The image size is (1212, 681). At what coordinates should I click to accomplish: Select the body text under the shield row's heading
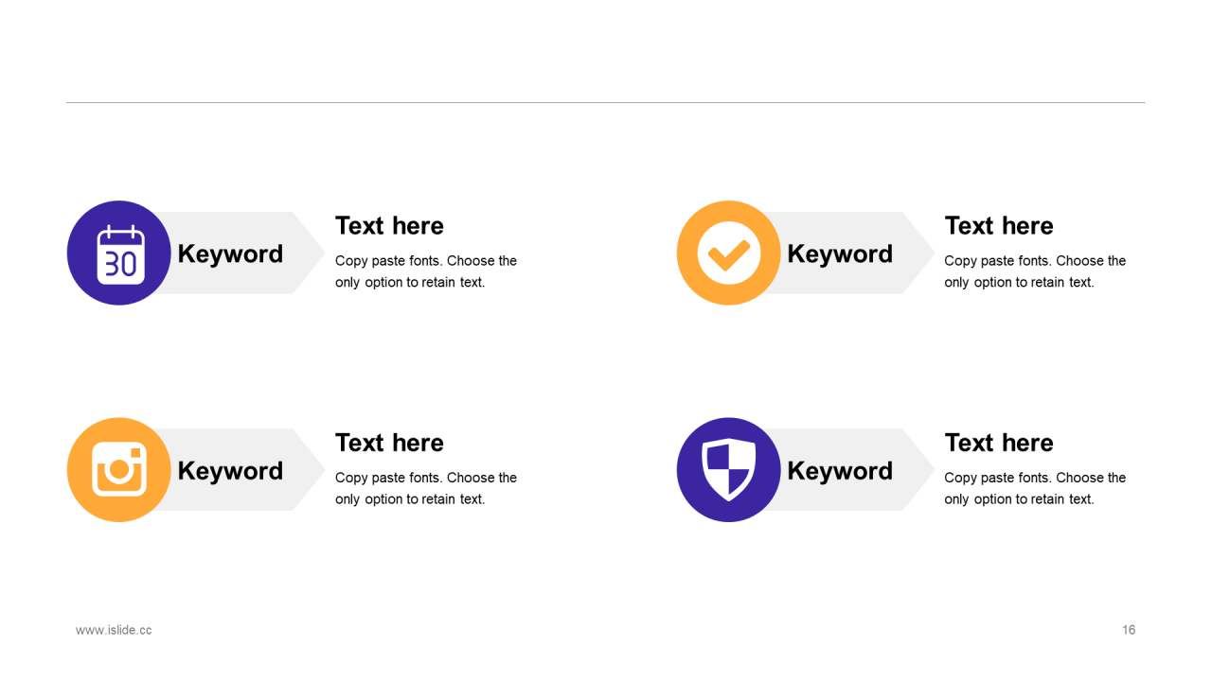pyautogui.click(x=1035, y=488)
